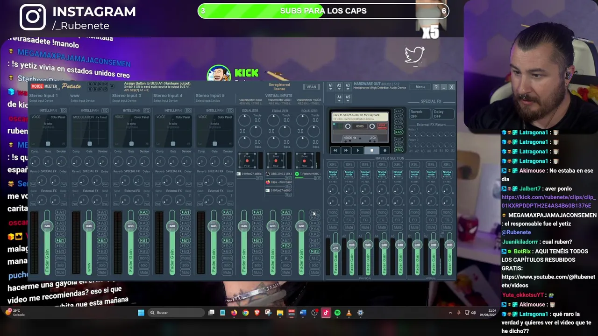Open the Windows Start menu
This screenshot has height=336, width=598.
click(141, 313)
